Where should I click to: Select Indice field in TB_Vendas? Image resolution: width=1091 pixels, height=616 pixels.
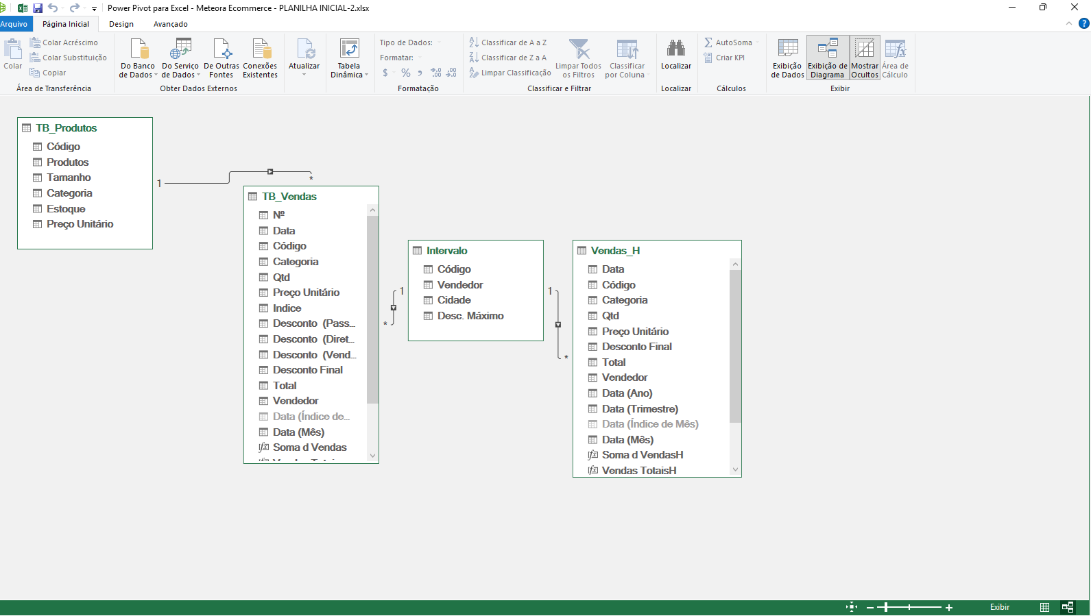point(287,308)
